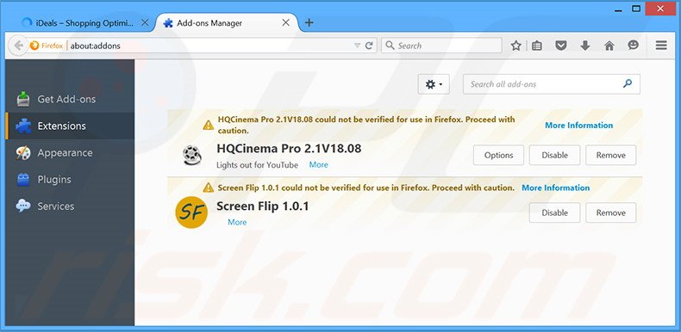Click the Plugins blue brick icon

click(23, 180)
